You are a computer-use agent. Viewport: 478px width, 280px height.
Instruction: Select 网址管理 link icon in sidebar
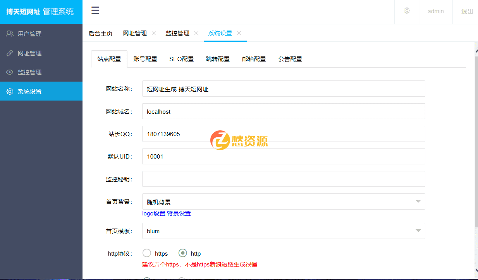tap(9, 53)
